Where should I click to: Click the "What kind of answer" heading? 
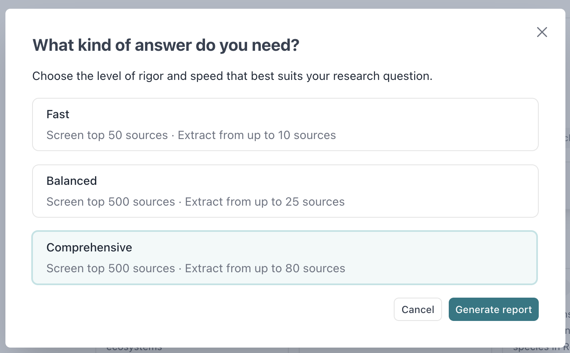tap(166, 45)
